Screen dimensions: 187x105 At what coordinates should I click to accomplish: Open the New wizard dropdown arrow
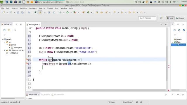[x=7, y=12]
